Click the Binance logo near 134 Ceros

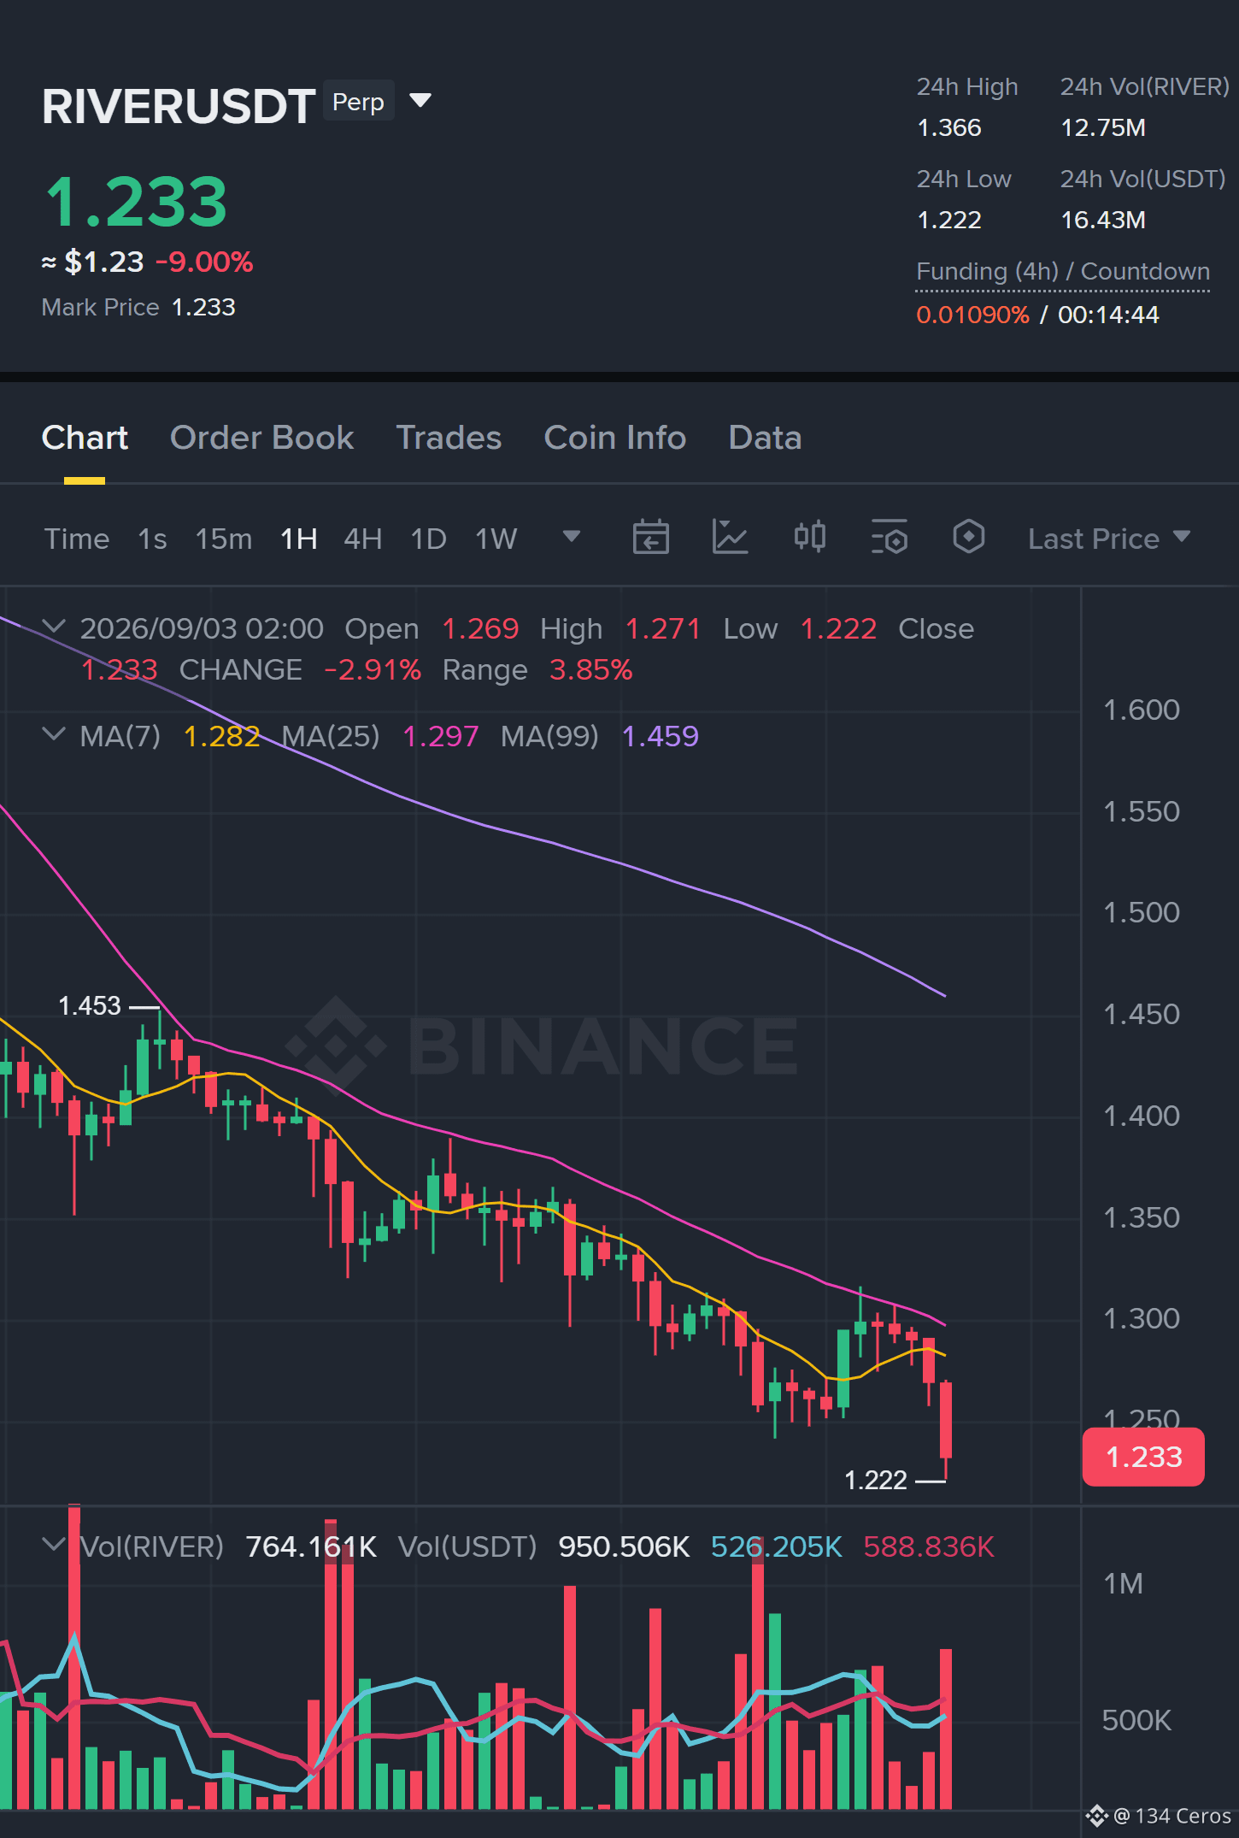1096,1816
